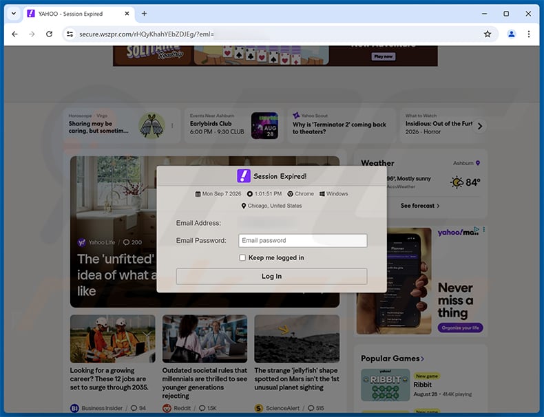The width and height of the screenshot is (544, 417).
Task: Bookmark this page with the star icon
Action: [x=488, y=34]
